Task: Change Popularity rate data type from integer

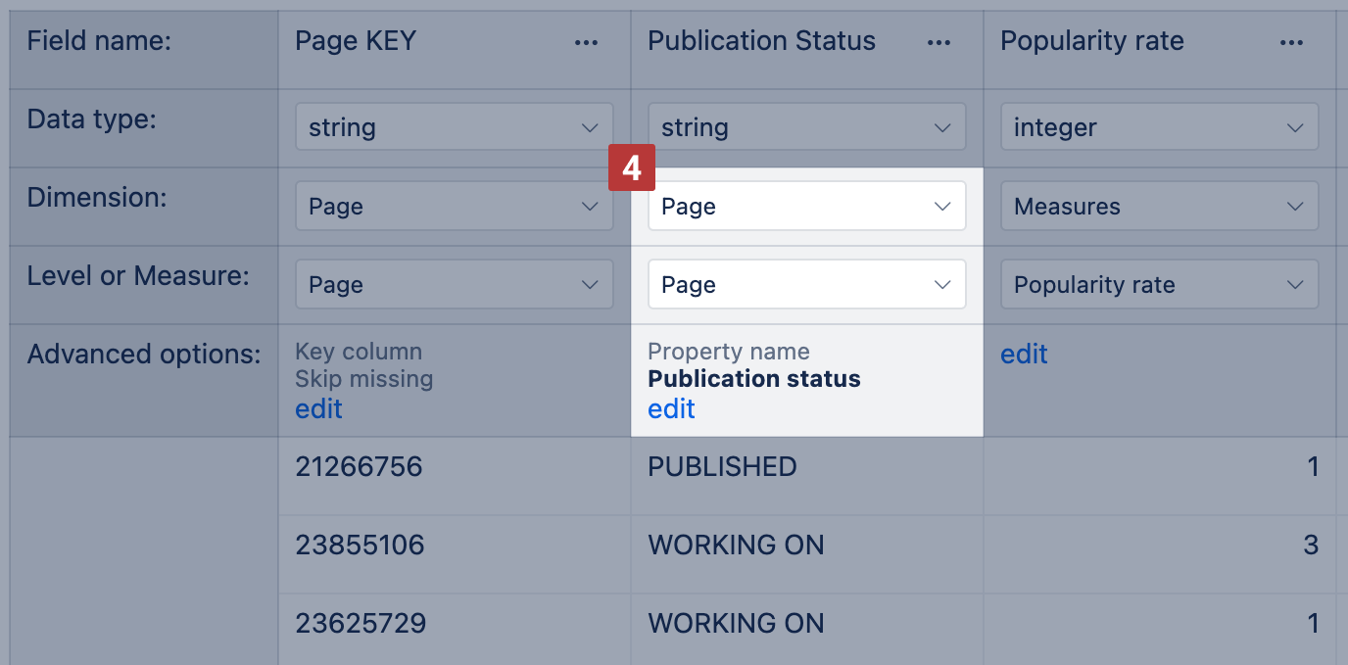Action: tap(1159, 127)
